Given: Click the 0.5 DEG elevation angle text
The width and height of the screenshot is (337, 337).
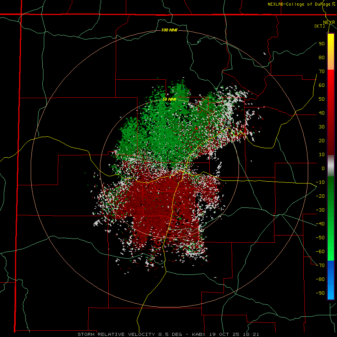Looking at the screenshot, I should point(170,334).
